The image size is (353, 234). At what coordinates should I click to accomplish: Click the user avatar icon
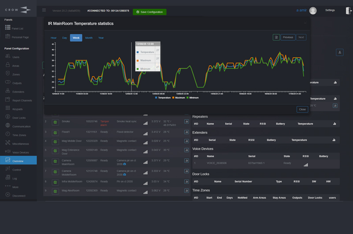313,11
